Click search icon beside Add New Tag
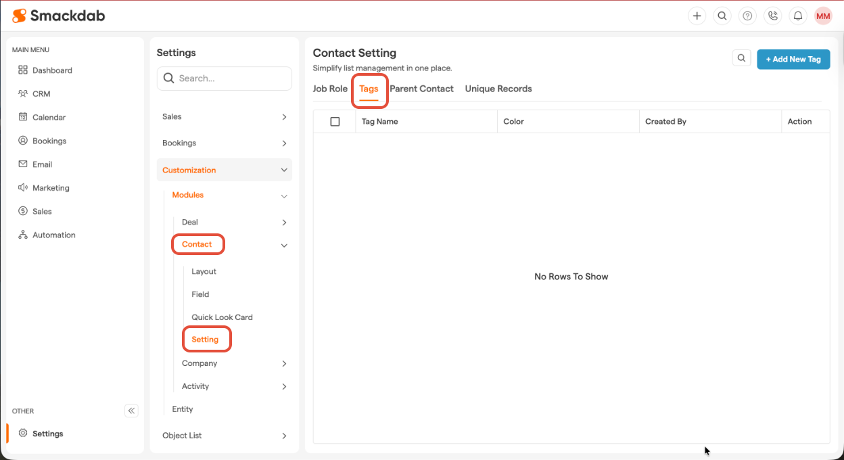 click(x=742, y=59)
